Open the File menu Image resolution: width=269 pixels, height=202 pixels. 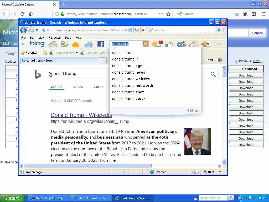(23, 38)
